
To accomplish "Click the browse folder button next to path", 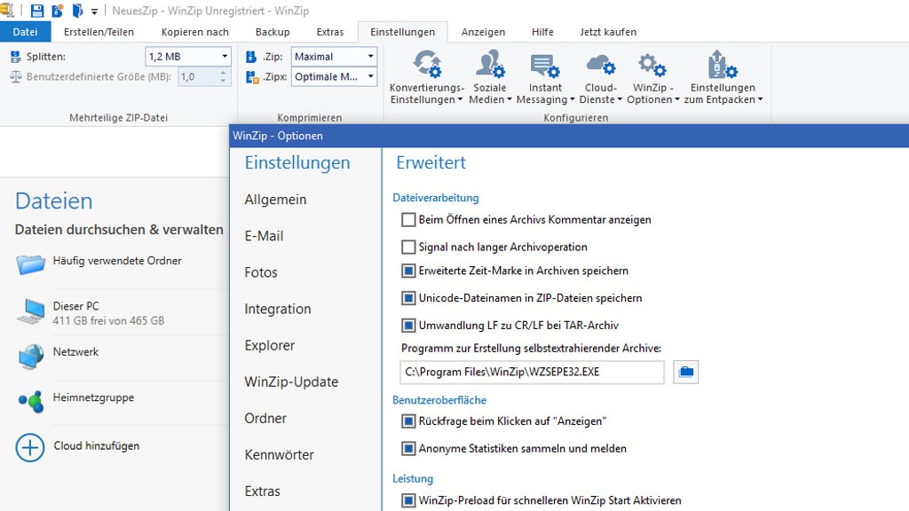I will pos(686,372).
